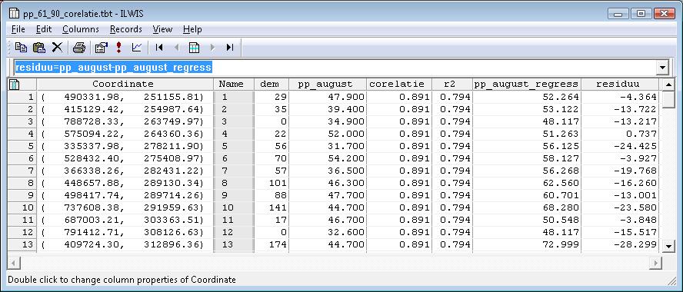Click pp_august cell value 47.900
683x292 pixels.
coord(327,97)
